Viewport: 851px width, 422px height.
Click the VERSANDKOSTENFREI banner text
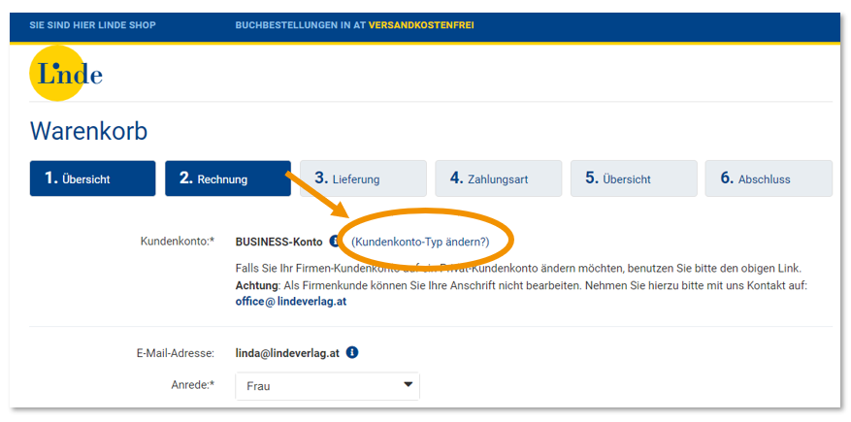tap(421, 25)
